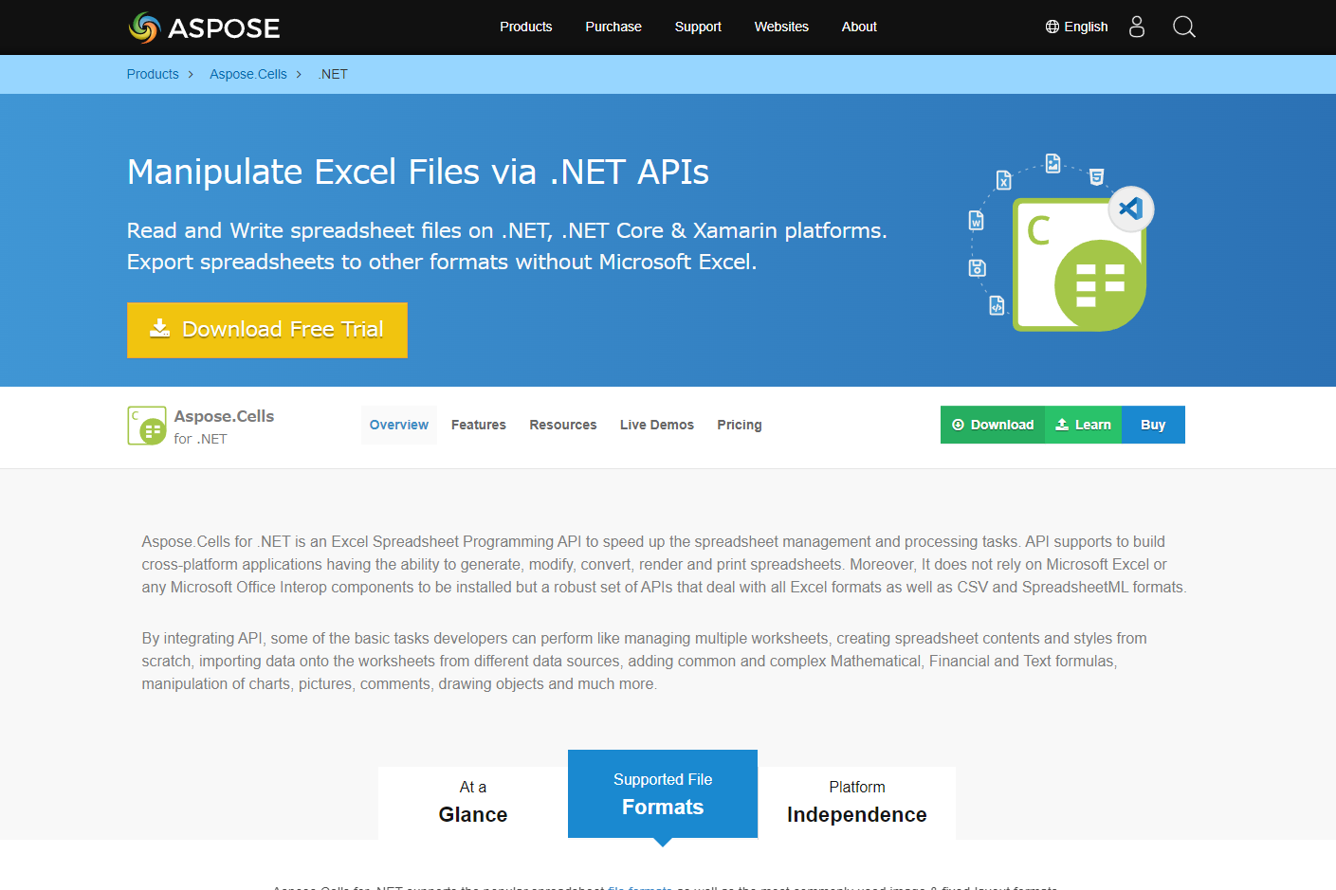Click the green Download button
This screenshot has height=890, width=1336.
[993, 425]
